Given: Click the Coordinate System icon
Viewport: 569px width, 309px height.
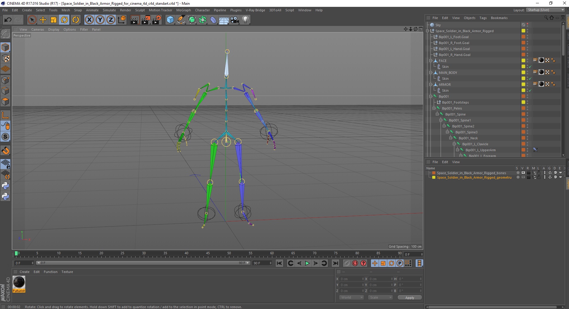Looking at the screenshot, I should [122, 20].
